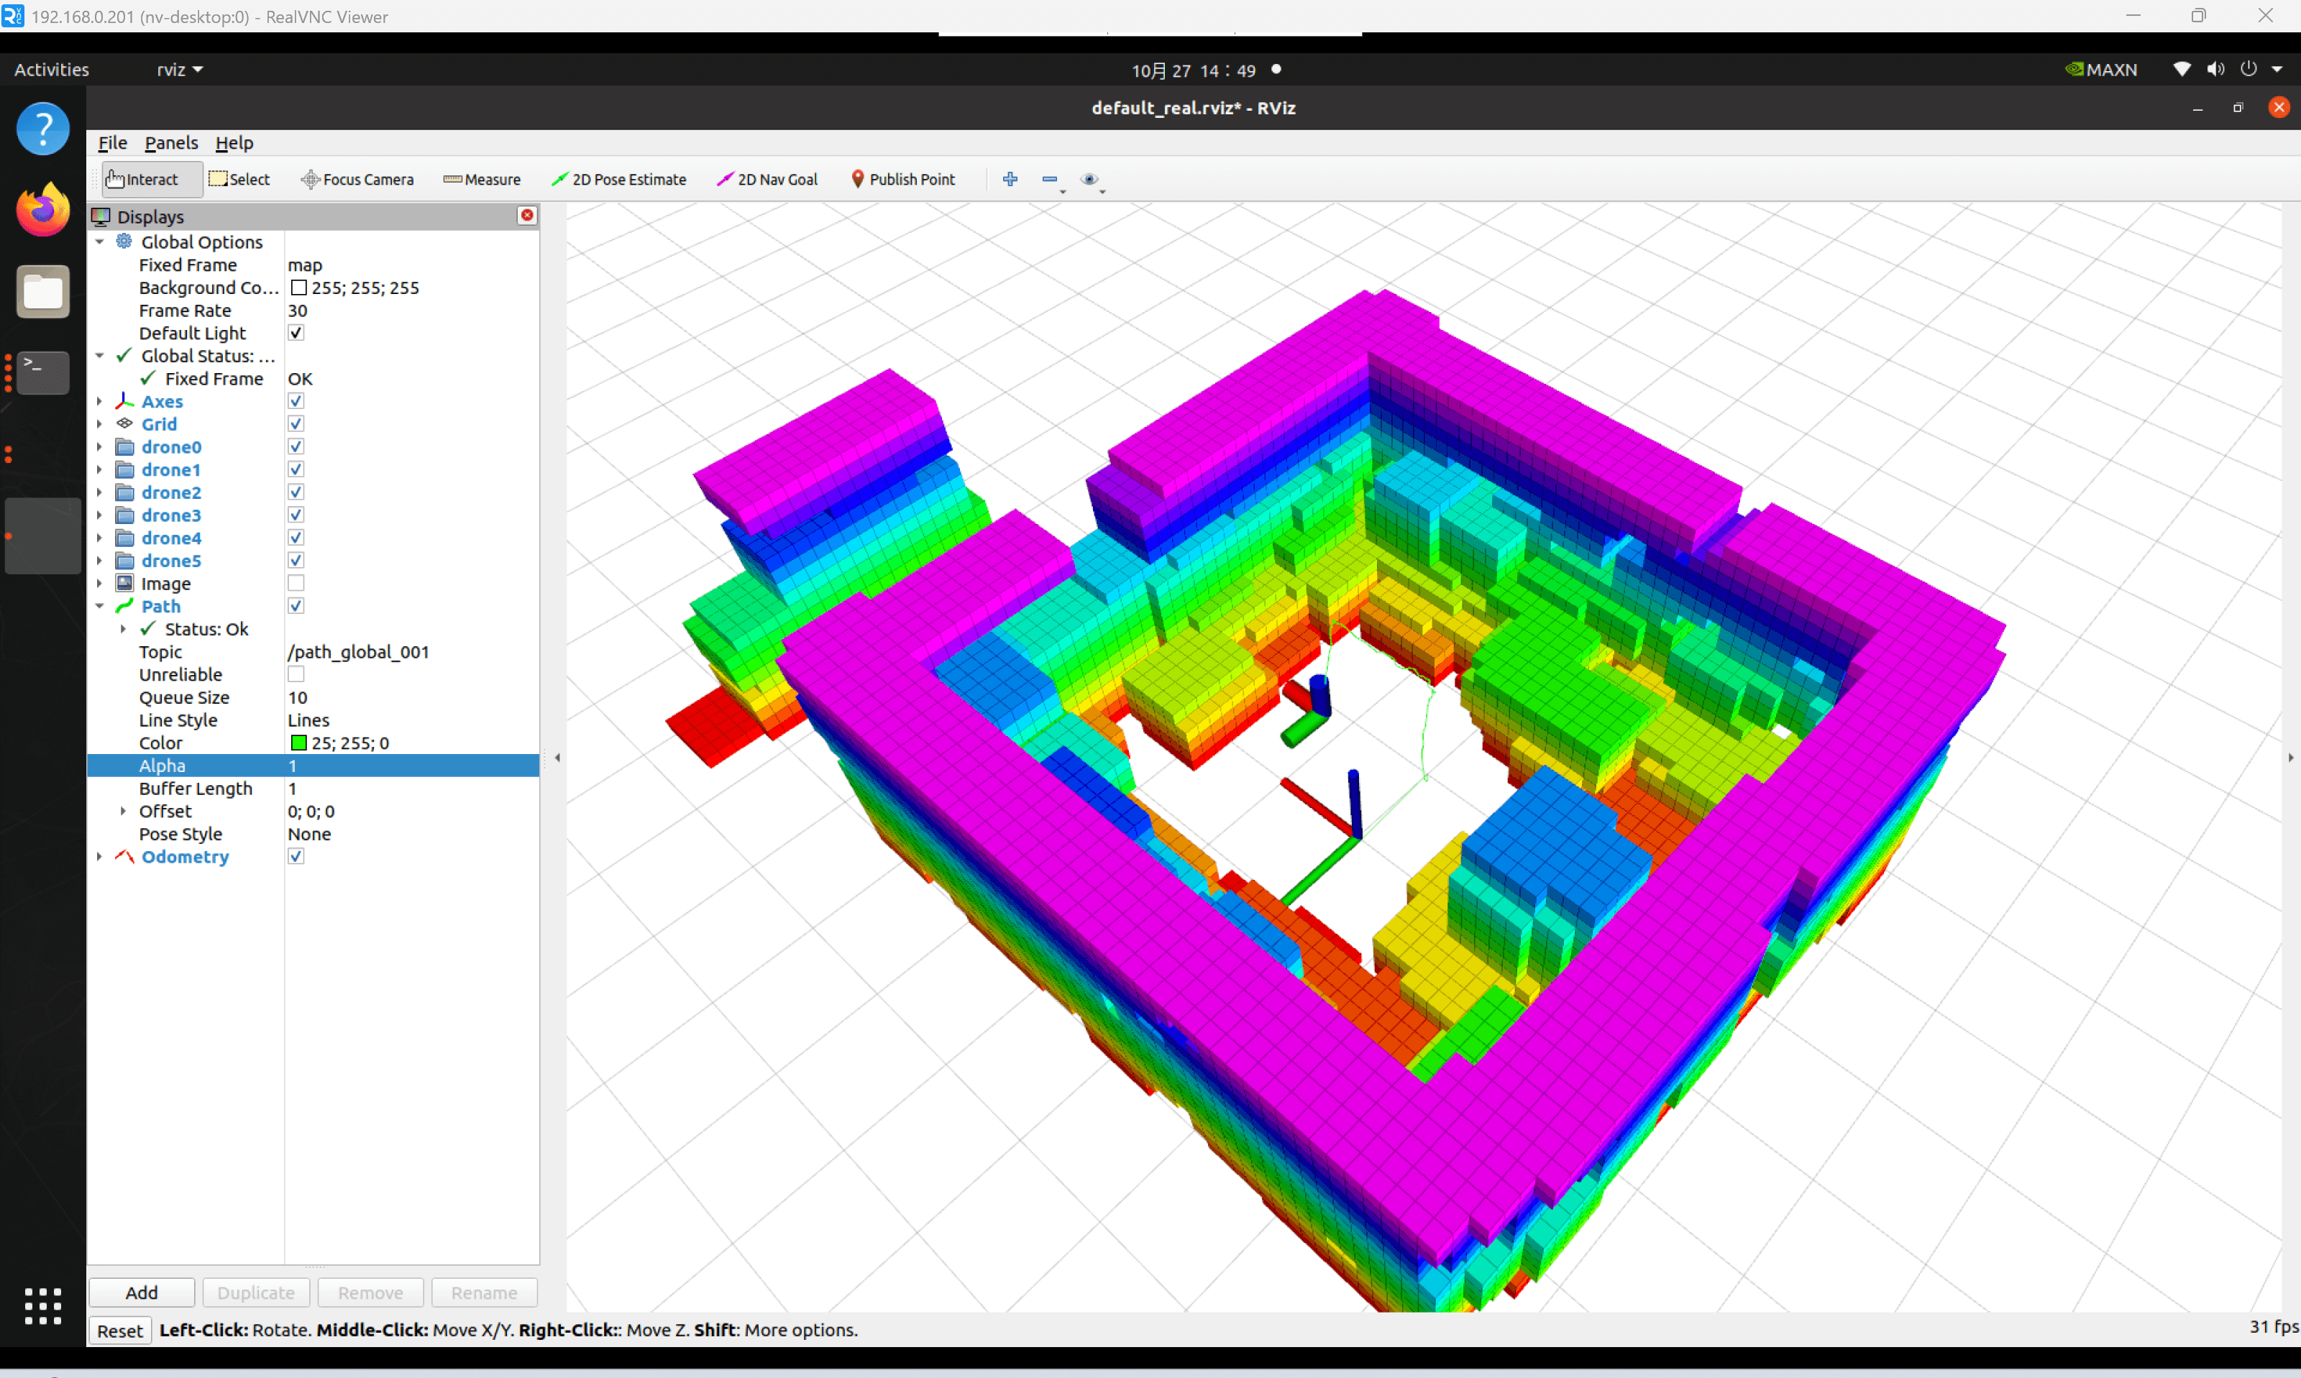This screenshot has width=2301, height=1378.
Task: Select the 2D Nav Goal tool
Action: click(767, 179)
